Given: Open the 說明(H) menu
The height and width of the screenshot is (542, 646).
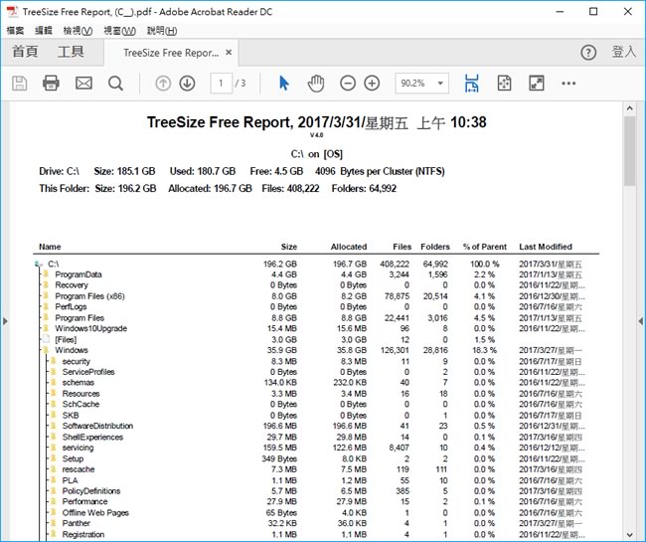Looking at the screenshot, I should pos(162,31).
